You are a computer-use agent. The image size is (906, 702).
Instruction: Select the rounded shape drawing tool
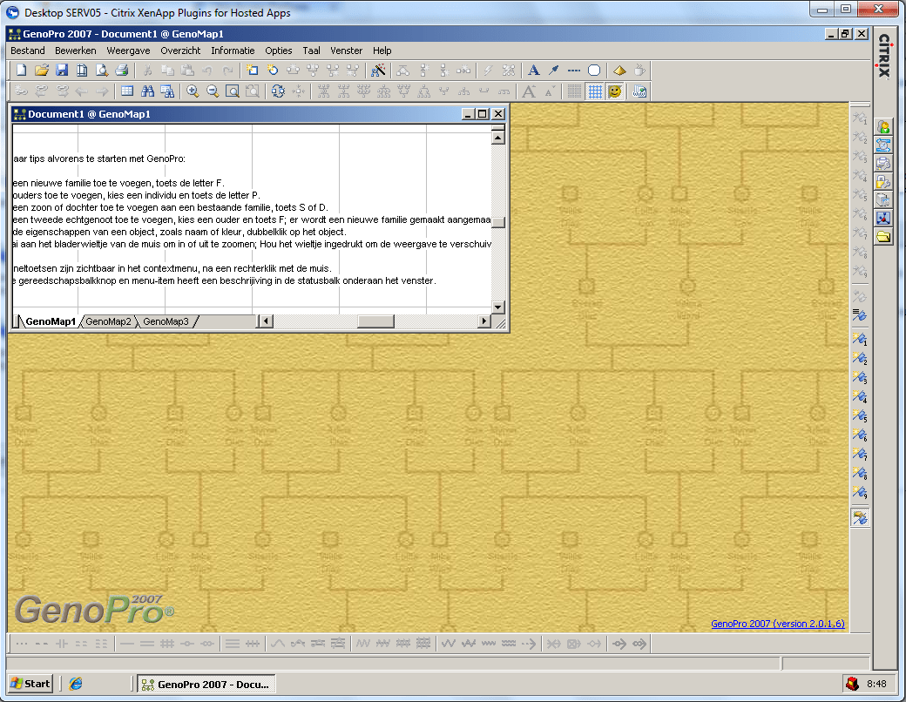[594, 71]
